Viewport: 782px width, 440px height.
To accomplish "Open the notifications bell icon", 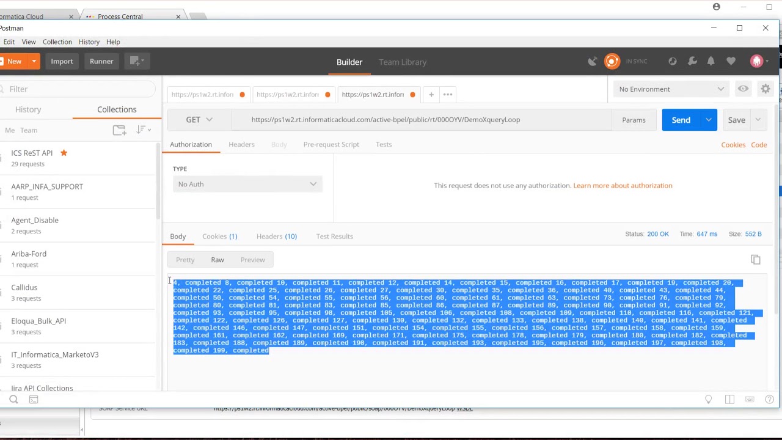I will pos(711,61).
